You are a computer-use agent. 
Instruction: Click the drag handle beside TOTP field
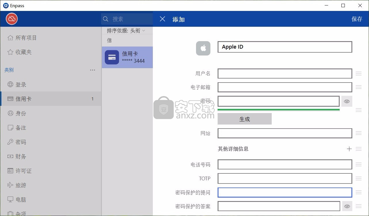[359, 179]
